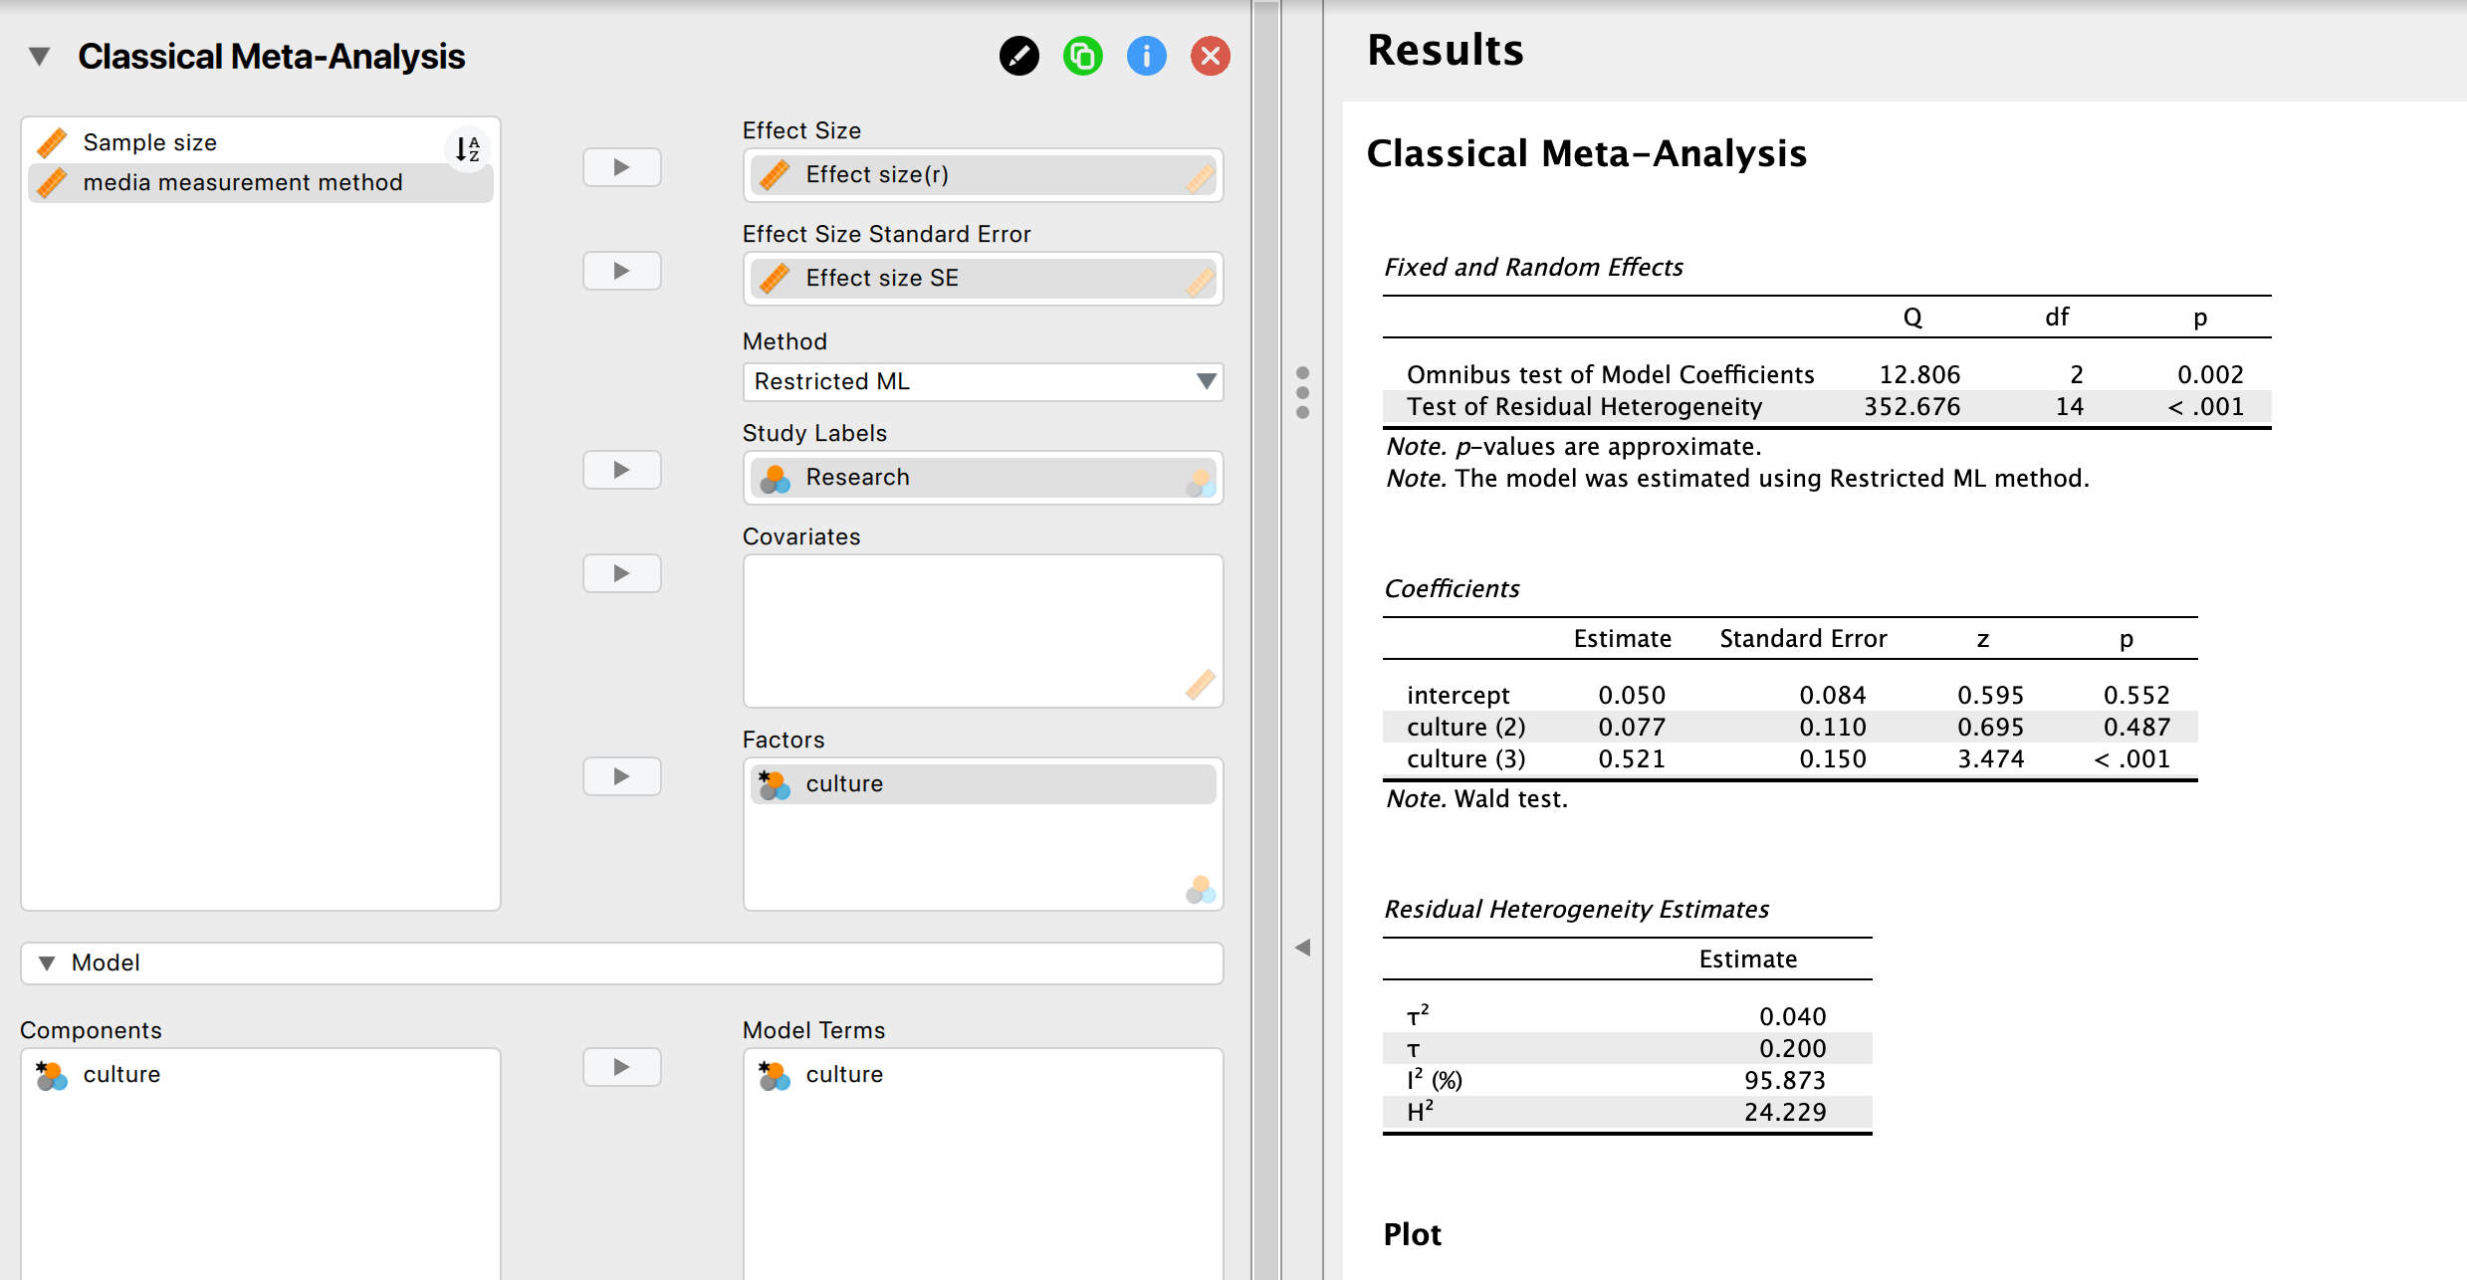Click the Test of Residual Heterogeneity Q value 352.676

(1911, 407)
